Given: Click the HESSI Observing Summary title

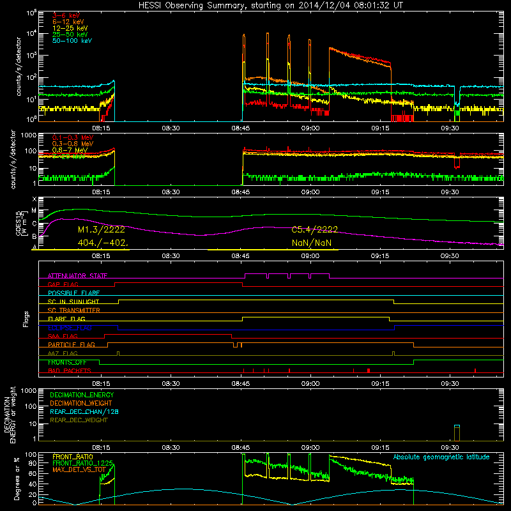Looking at the screenshot, I should pyautogui.click(x=270, y=6).
